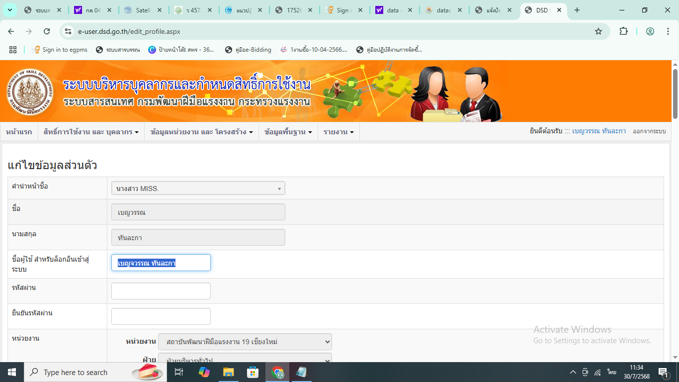Viewport: 679px width, 382px height.
Task: Go to หน้าแรก home page
Action: pyautogui.click(x=19, y=132)
